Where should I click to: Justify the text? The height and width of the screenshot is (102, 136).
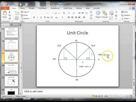click(x=79, y=17)
